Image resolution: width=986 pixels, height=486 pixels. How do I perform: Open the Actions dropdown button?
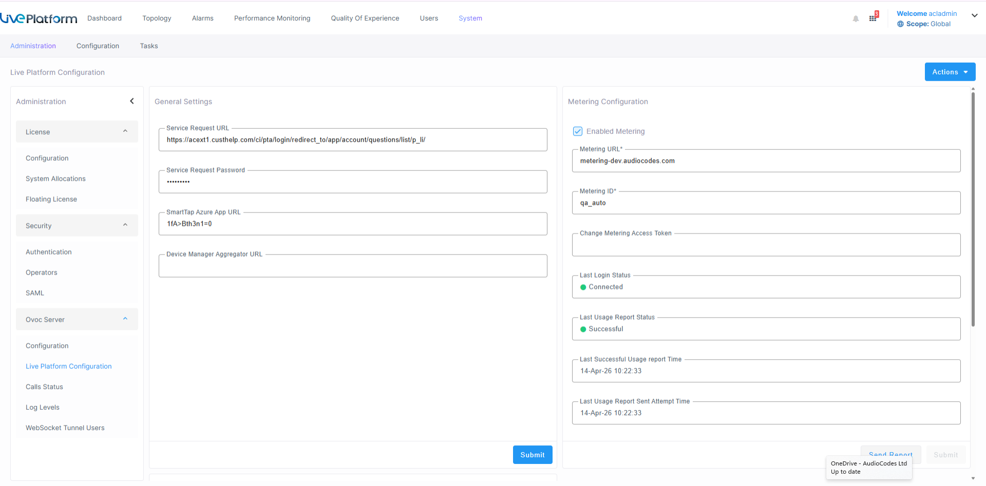[950, 72]
